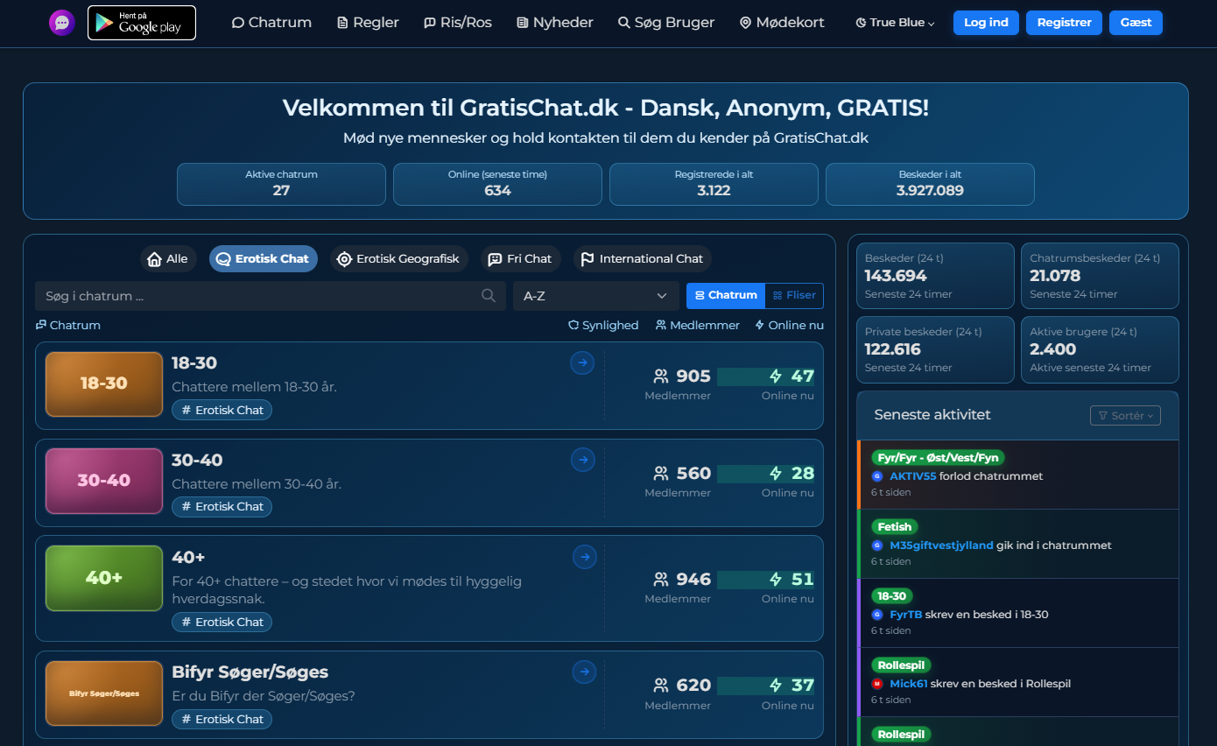Open the AKTIV55 user profile link
Image resolution: width=1217 pixels, height=746 pixels.
(x=912, y=476)
